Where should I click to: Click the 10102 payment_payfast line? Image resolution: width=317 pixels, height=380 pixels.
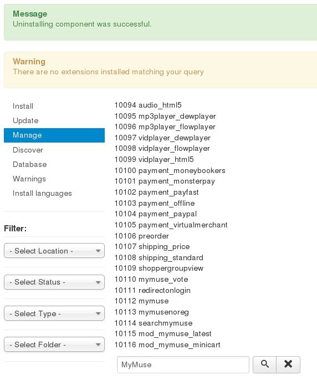pos(156,192)
